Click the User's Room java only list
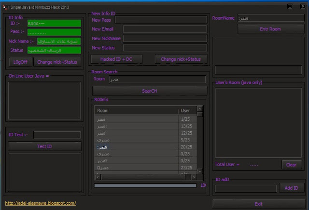The height and width of the screenshot is (210, 309). point(258,123)
